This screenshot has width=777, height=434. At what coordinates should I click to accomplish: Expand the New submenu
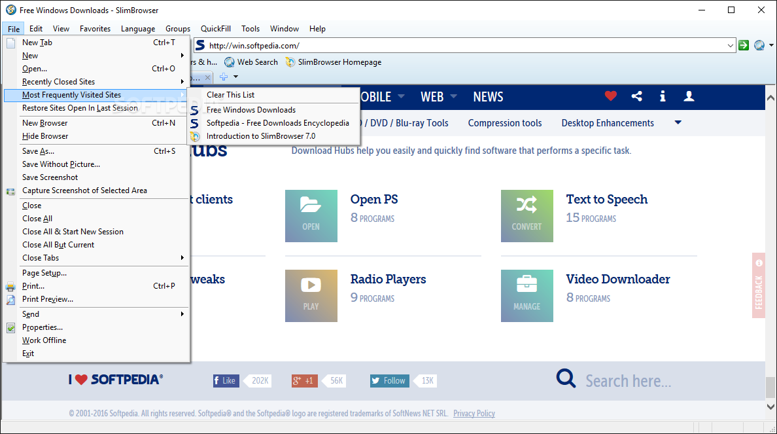pyautogui.click(x=97, y=56)
